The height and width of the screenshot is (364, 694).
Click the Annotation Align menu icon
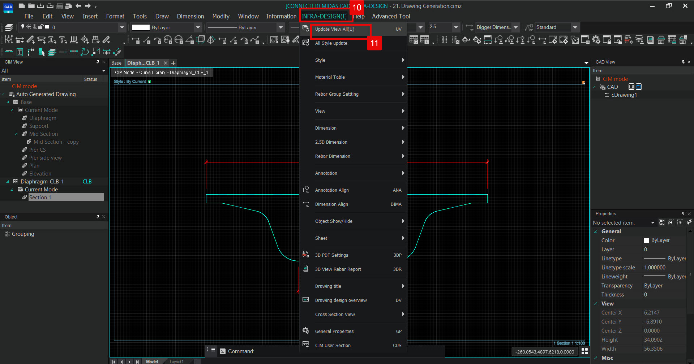(306, 190)
